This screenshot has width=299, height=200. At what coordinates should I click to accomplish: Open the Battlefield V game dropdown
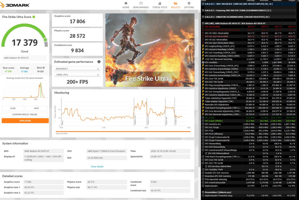point(77,69)
